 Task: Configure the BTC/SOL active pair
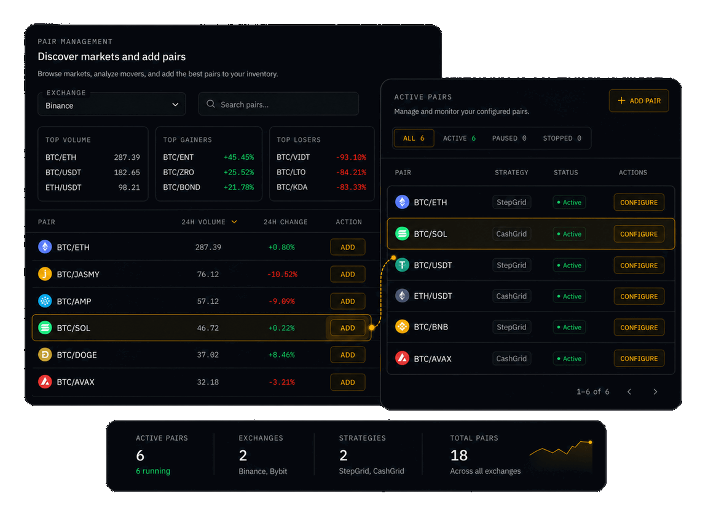pos(639,234)
